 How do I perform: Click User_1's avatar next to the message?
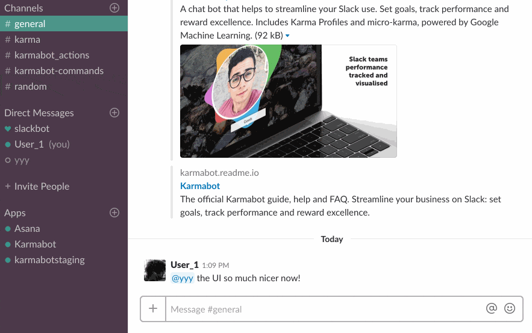tap(155, 270)
